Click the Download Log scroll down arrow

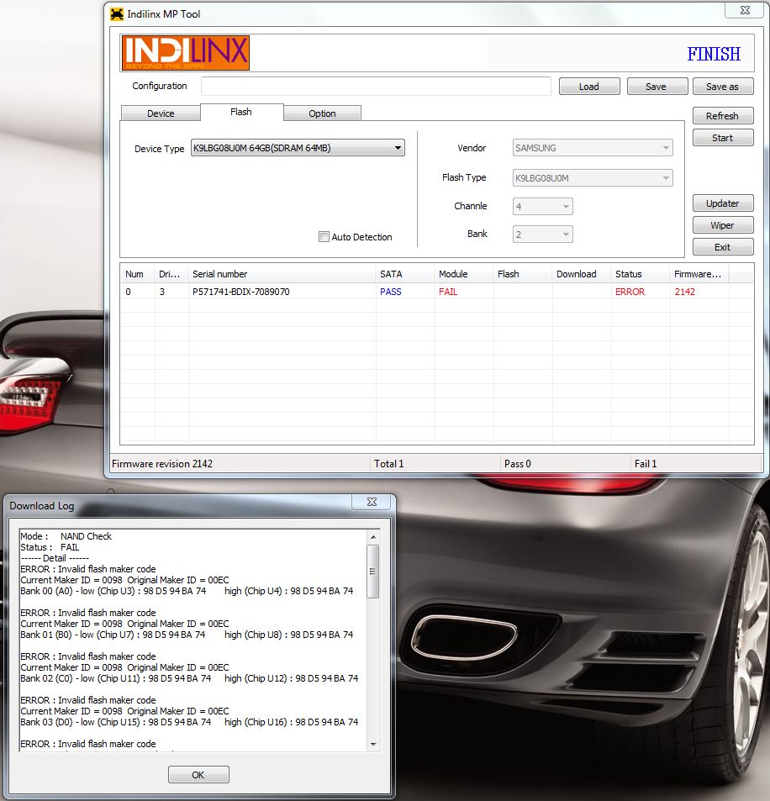[x=373, y=745]
